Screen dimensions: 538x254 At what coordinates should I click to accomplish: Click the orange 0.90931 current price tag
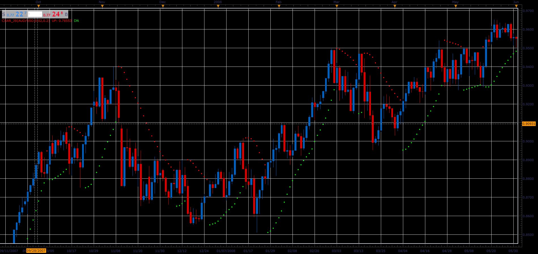(x=529, y=124)
